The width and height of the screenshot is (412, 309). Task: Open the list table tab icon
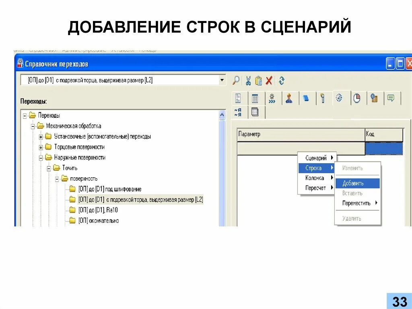click(x=255, y=98)
